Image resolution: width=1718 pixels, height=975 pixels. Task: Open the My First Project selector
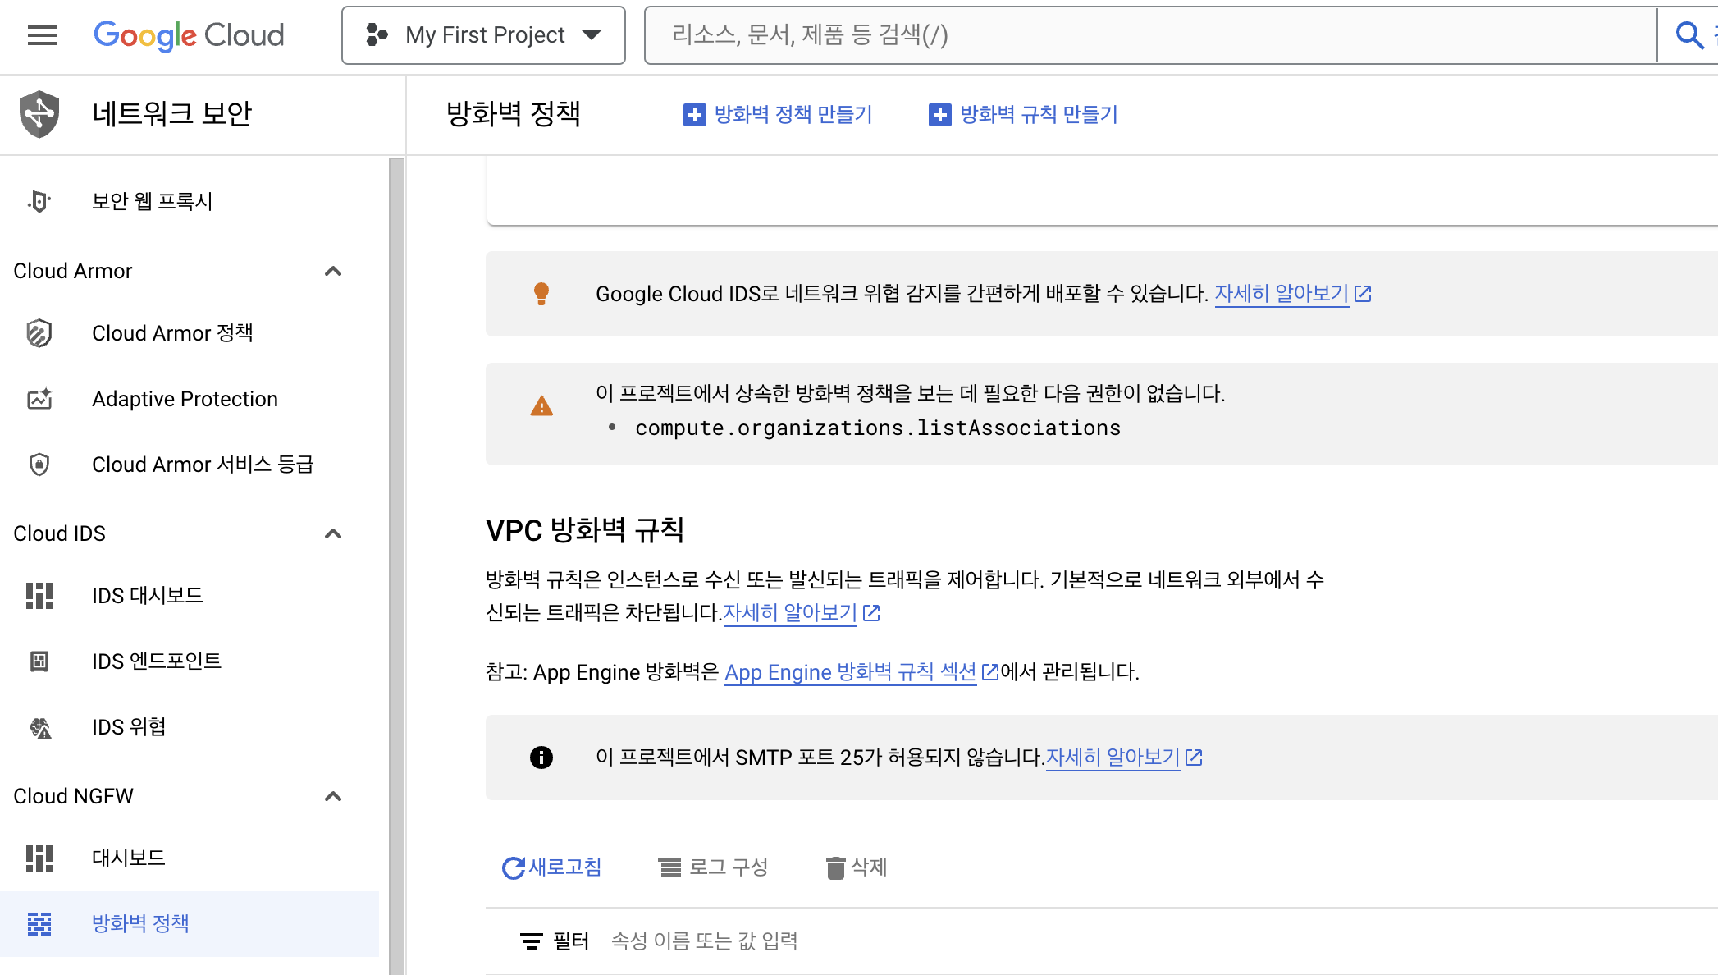tap(483, 35)
